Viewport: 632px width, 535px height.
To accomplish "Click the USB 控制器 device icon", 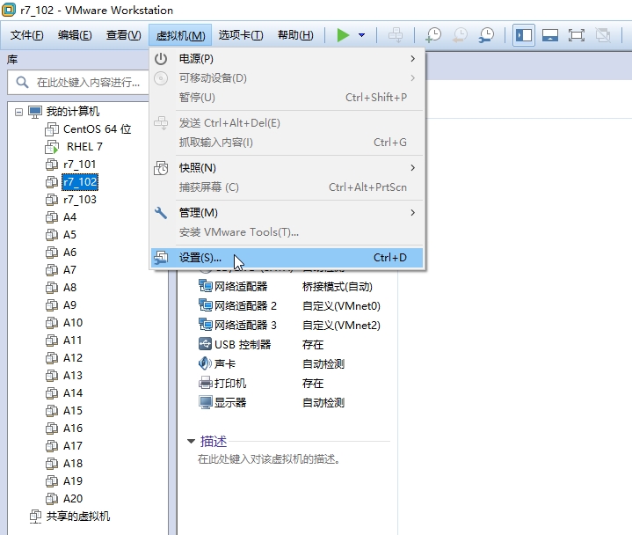I will (205, 344).
